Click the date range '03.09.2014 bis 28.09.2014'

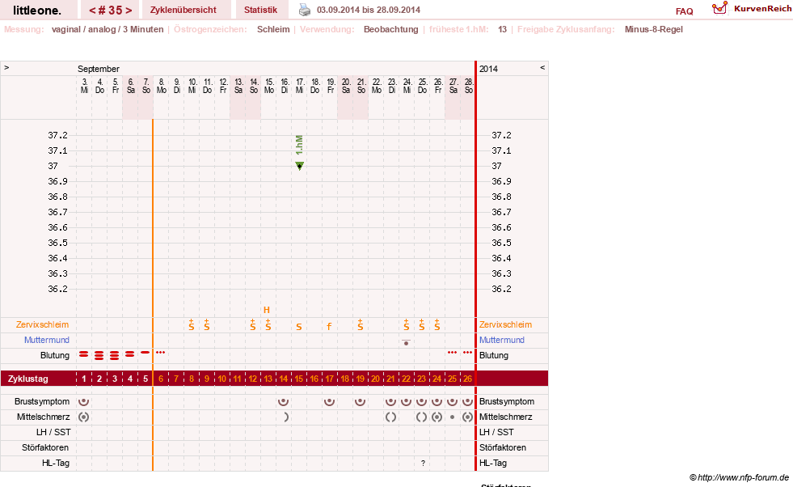point(369,10)
